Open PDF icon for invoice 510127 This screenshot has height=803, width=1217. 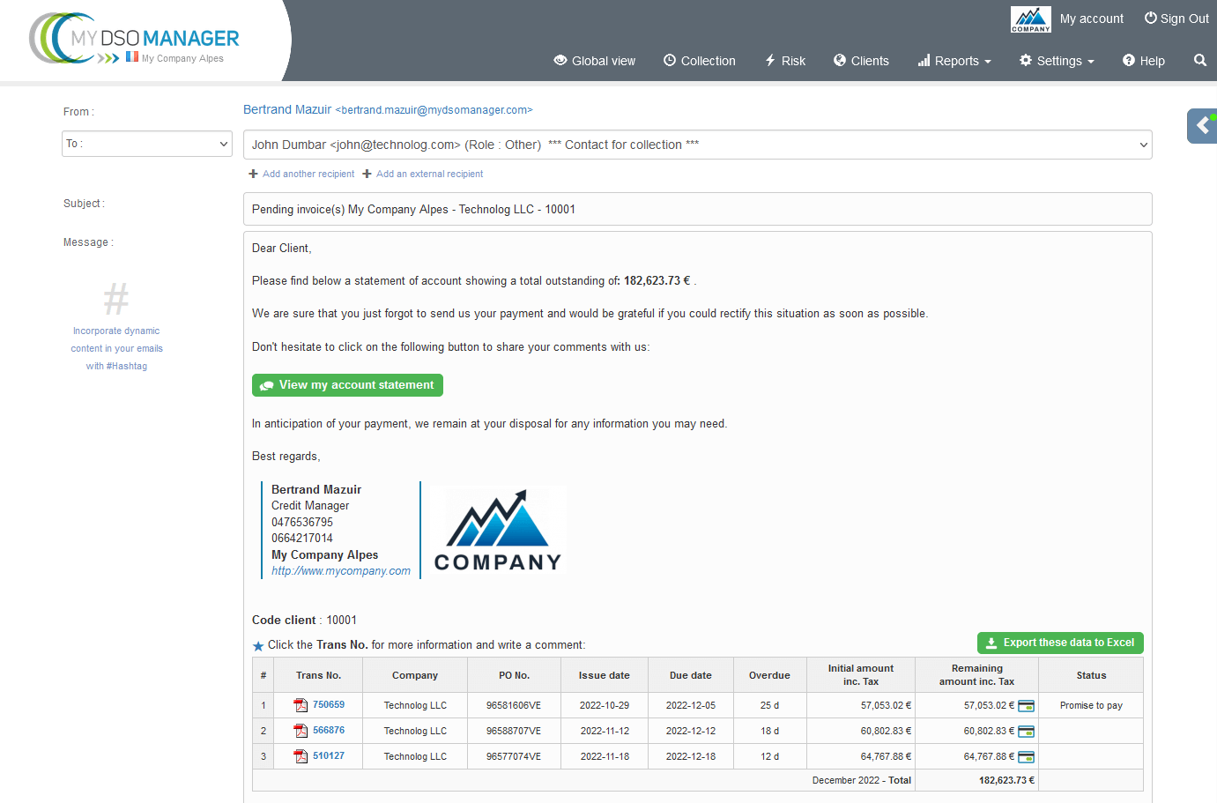click(301, 756)
